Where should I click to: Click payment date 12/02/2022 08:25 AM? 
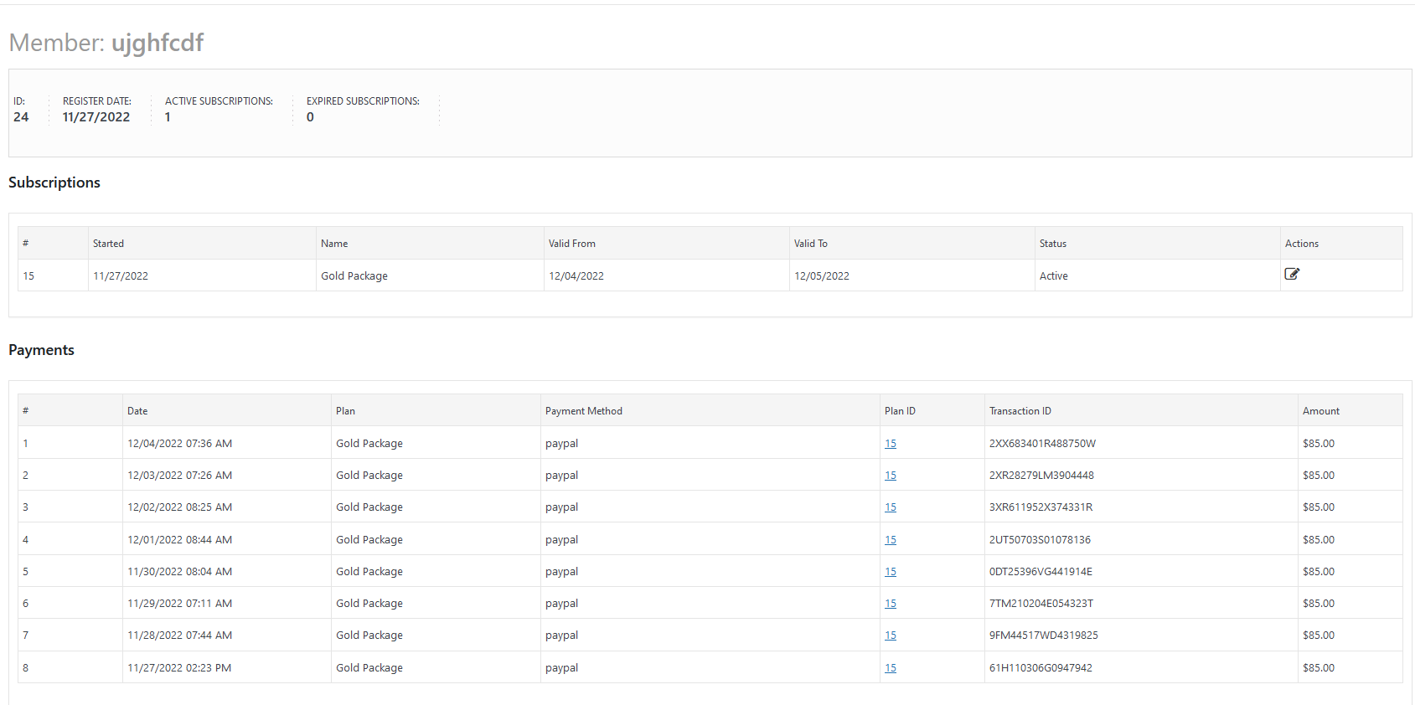[x=179, y=507]
